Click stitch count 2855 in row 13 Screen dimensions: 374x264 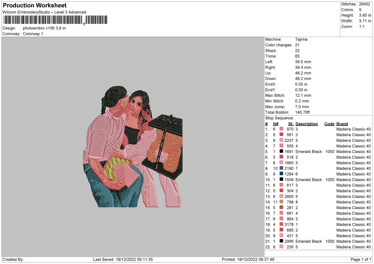point(289,197)
